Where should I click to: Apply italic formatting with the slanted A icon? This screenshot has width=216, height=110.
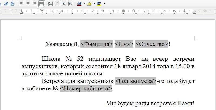pos(5,4)
